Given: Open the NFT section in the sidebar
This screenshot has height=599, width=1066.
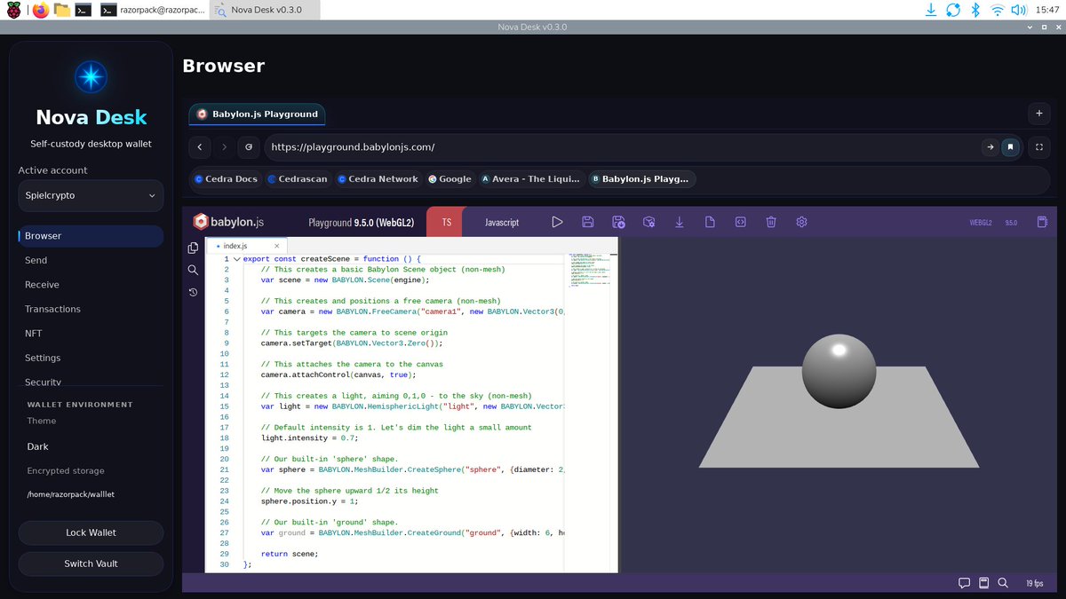Looking at the screenshot, I should (91, 334).
